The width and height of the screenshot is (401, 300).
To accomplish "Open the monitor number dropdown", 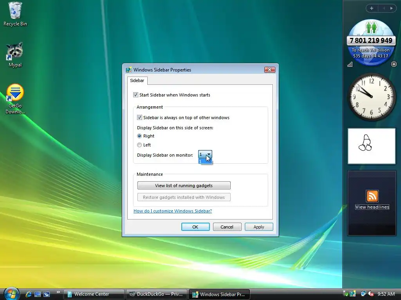I will [205, 154].
